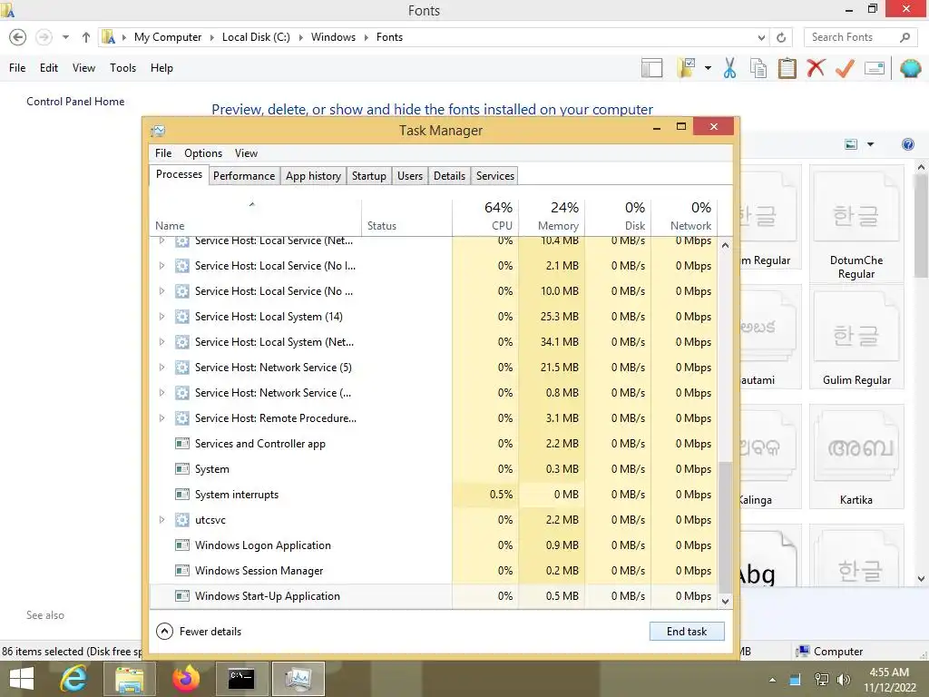Click the orange checkmark icon in Fonts toolbar
Image resolution: width=929 pixels, height=697 pixels.
[x=845, y=68]
